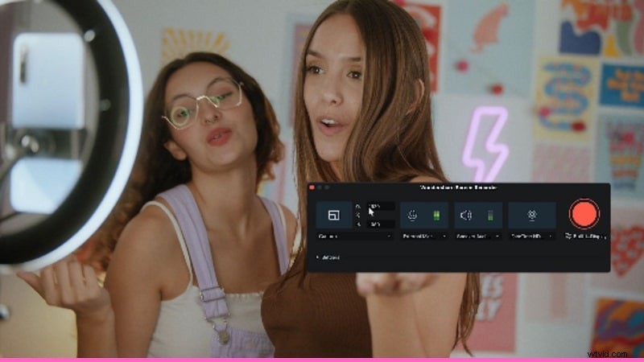Expand the collapsed section at panel bottom

pos(328,257)
